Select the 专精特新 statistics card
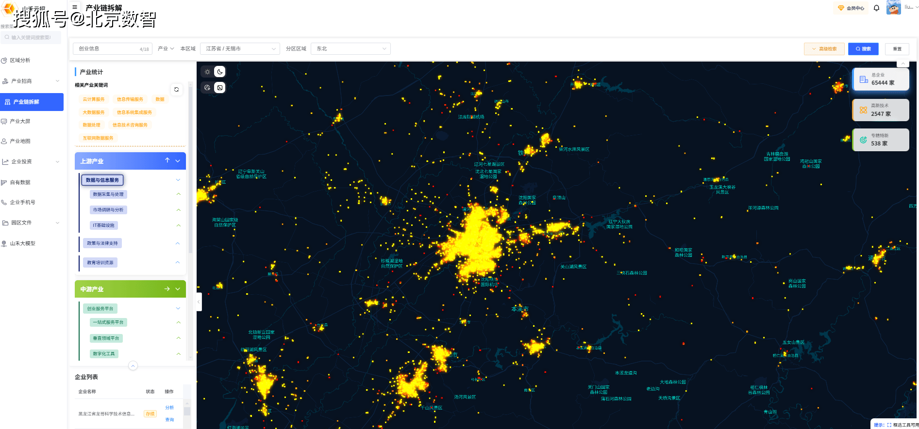The height and width of the screenshot is (429, 919). pos(881,140)
